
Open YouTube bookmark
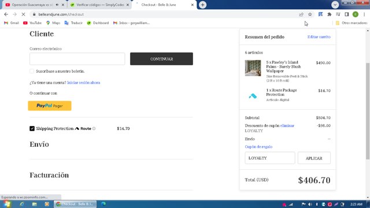32,23
